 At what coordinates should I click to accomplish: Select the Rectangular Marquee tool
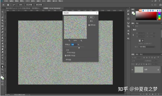pos(2,15)
